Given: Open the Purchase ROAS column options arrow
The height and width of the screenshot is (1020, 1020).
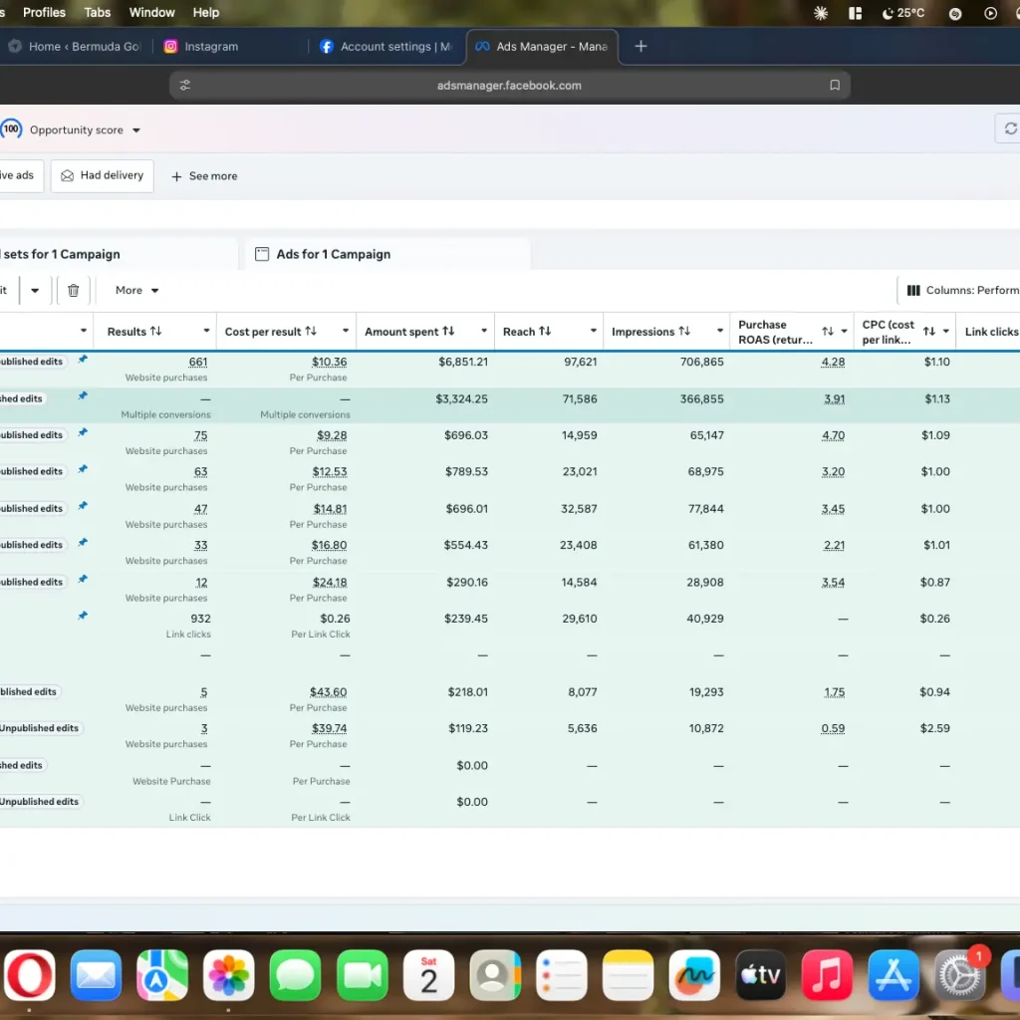Looking at the screenshot, I should coord(844,331).
